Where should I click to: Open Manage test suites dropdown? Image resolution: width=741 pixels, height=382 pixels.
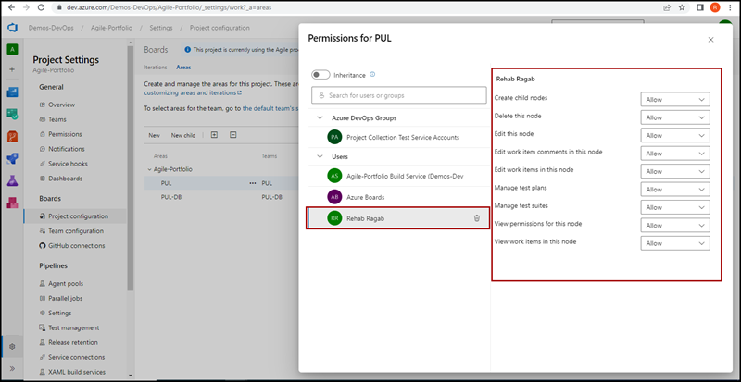(675, 207)
